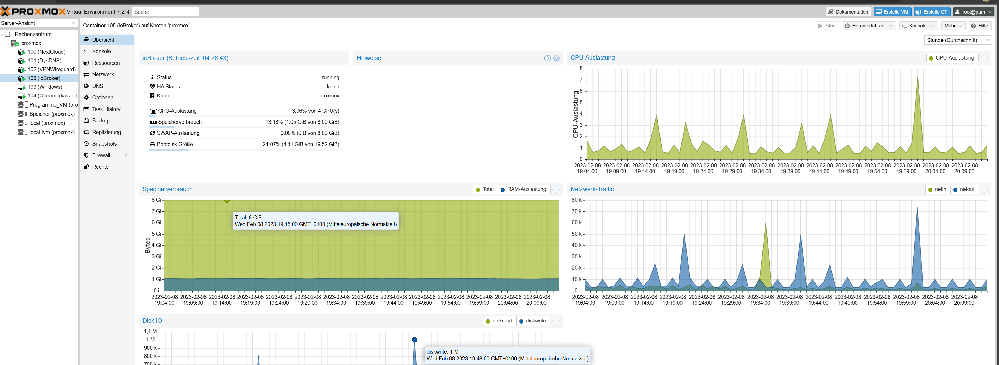The height and width of the screenshot is (365, 999).
Task: Click the Disk IO chart undo-zoom icon
Action: click(x=556, y=321)
